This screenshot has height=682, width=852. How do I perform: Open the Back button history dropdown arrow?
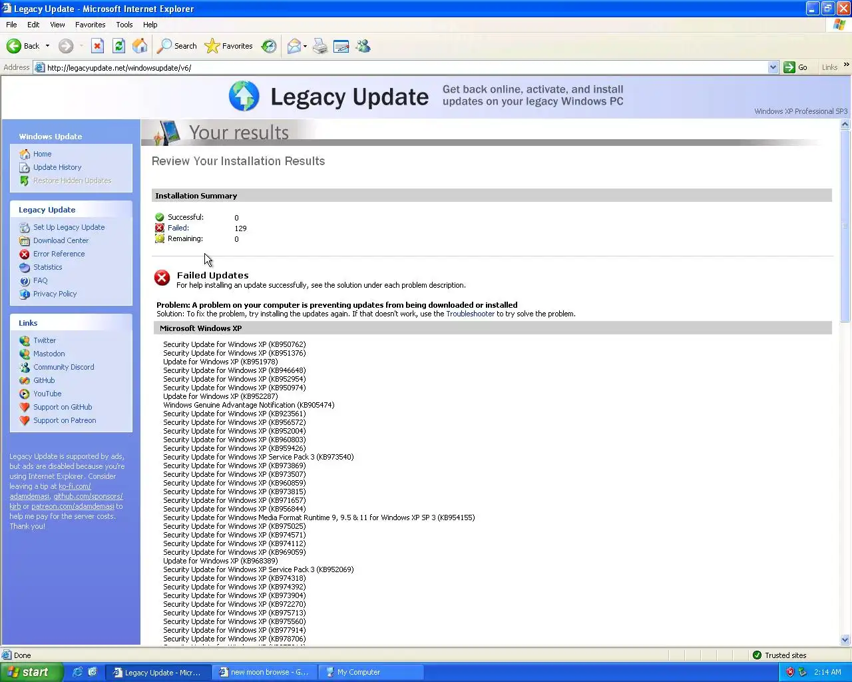[x=47, y=46]
